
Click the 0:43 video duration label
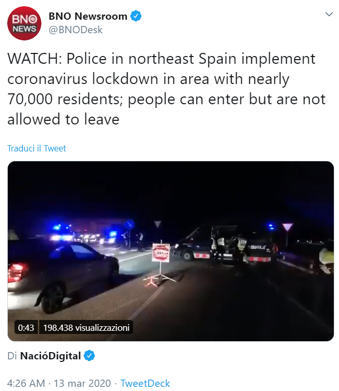click(26, 327)
